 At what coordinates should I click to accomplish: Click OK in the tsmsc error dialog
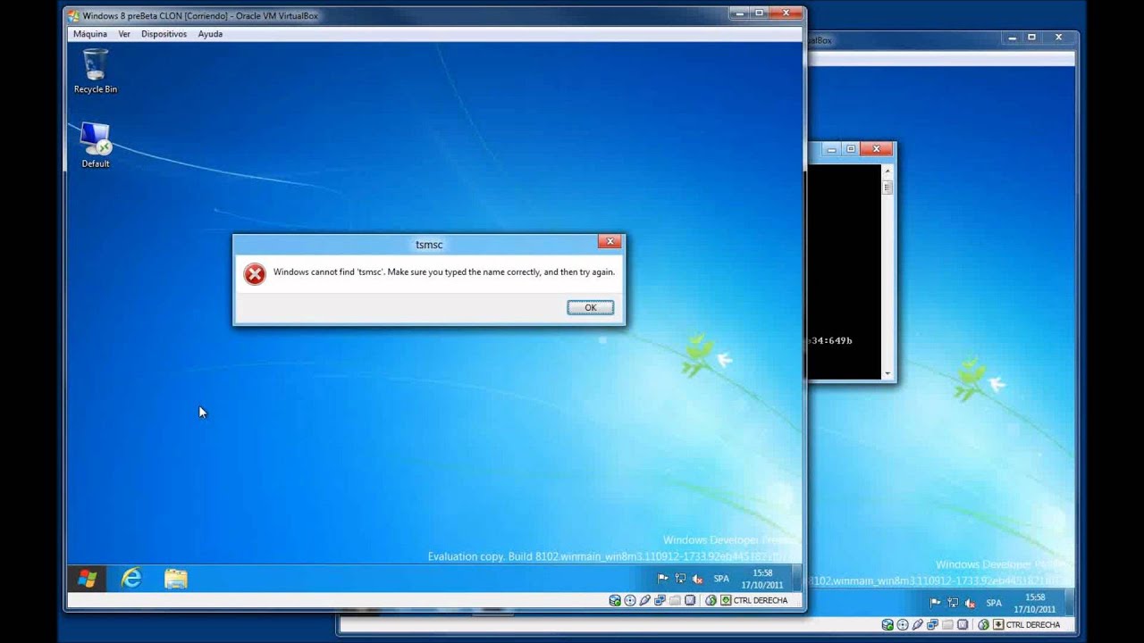[x=590, y=307]
